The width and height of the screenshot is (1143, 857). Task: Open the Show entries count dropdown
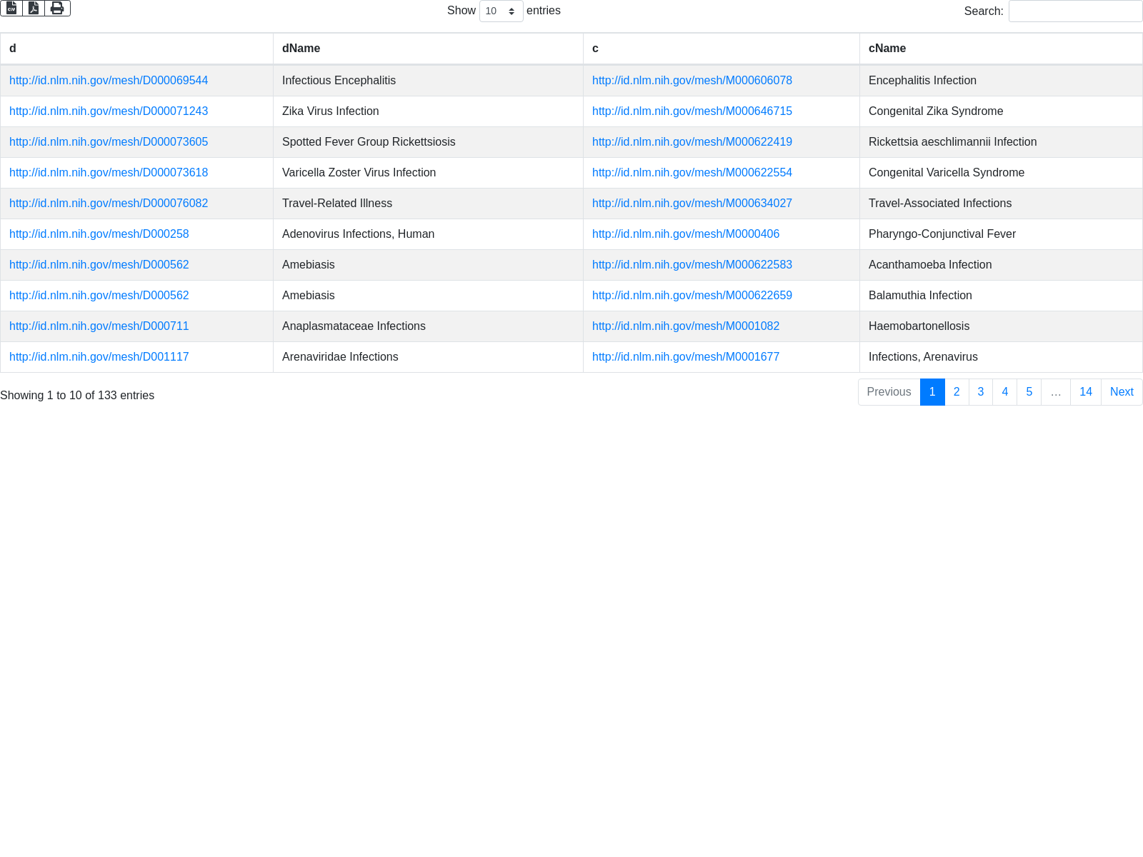coord(501,11)
